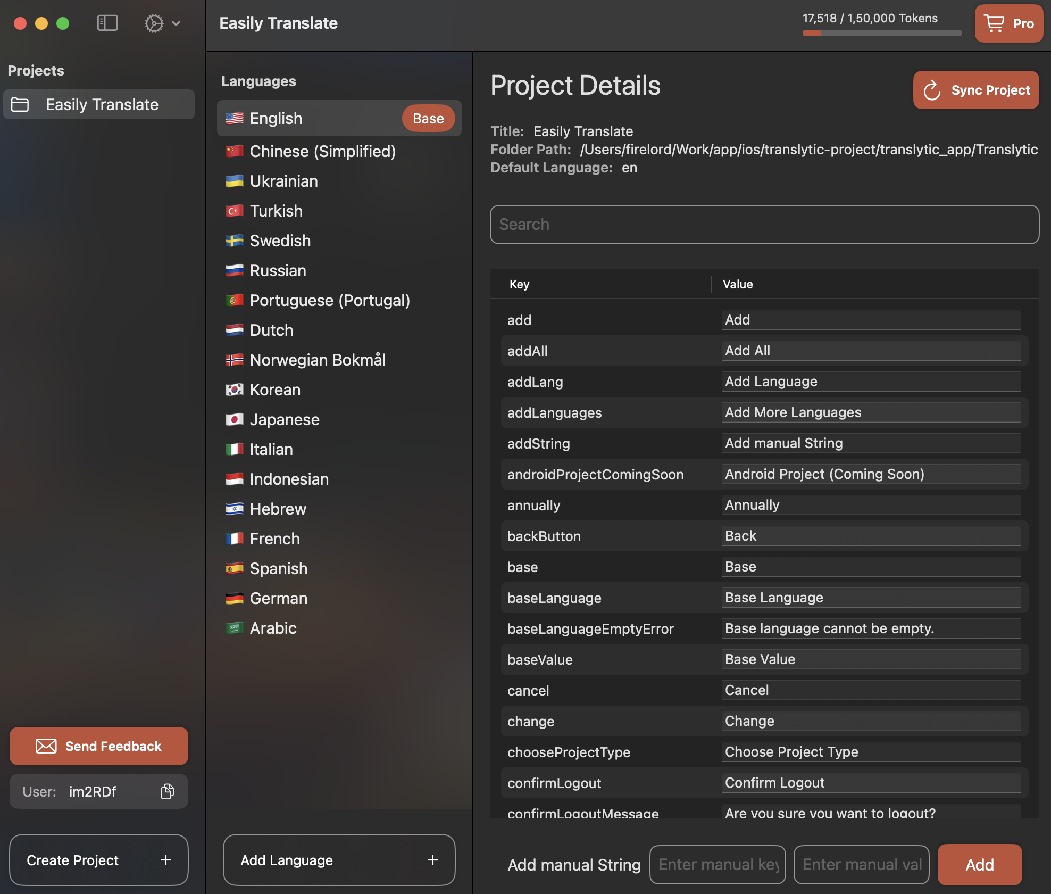The width and height of the screenshot is (1051, 894).
Task: Click the shopping cart Pro button
Action: [x=1008, y=23]
